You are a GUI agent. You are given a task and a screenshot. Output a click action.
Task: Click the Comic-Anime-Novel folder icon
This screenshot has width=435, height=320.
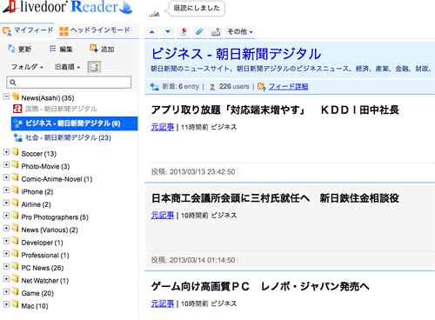[15, 177]
